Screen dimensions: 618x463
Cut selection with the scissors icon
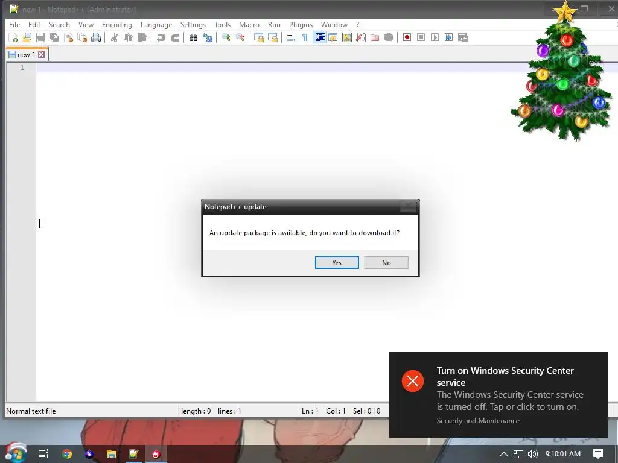coord(115,37)
